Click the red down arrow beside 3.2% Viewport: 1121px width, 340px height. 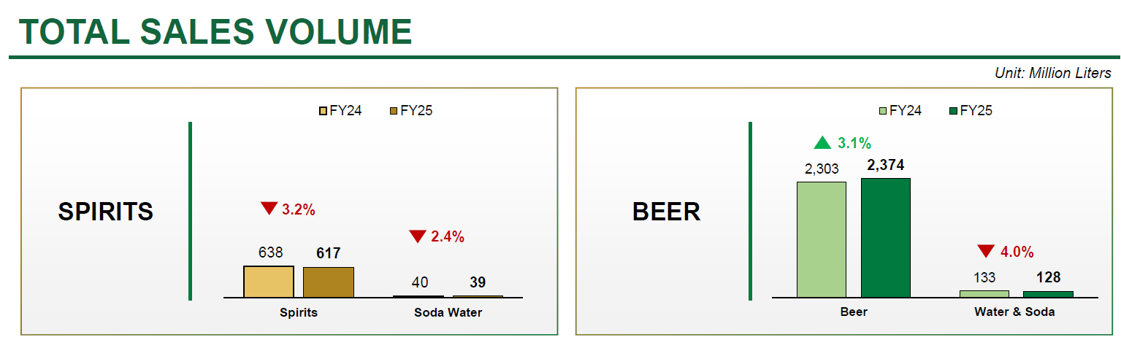click(x=269, y=209)
